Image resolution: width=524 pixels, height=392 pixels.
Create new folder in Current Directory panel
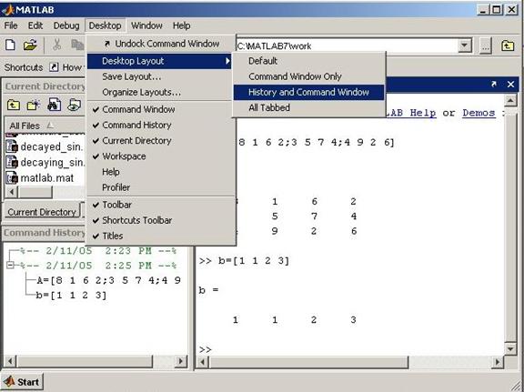pos(34,106)
